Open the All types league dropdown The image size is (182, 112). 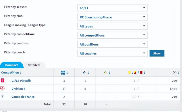pyautogui.click(x=112, y=26)
